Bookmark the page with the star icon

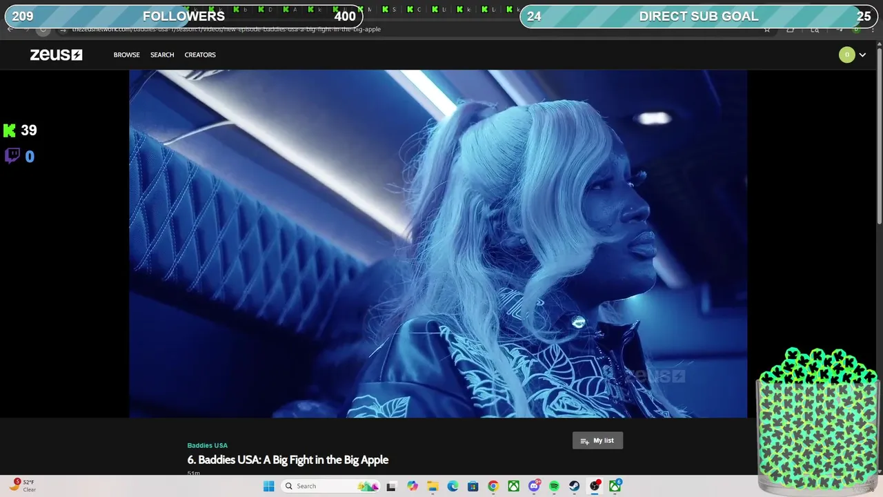click(766, 30)
